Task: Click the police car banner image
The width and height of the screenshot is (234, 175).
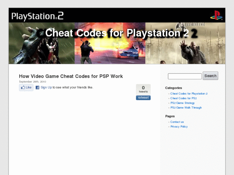Action: [x=110, y=43]
